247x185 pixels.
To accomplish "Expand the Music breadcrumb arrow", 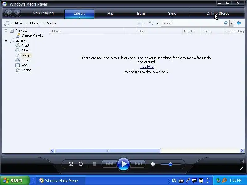I will click(12, 23).
